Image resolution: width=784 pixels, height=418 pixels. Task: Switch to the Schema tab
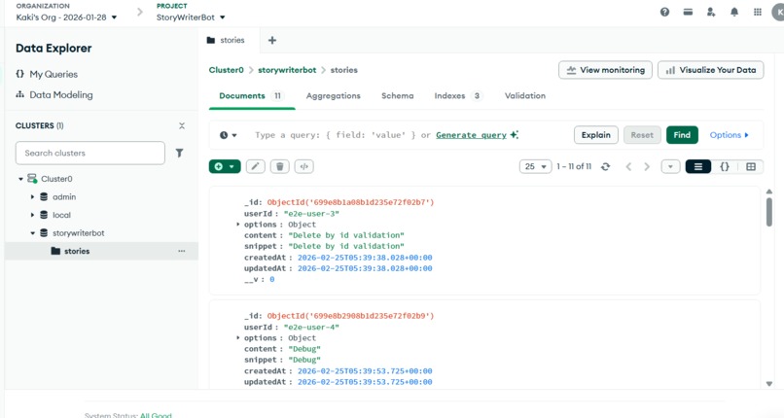[398, 96]
